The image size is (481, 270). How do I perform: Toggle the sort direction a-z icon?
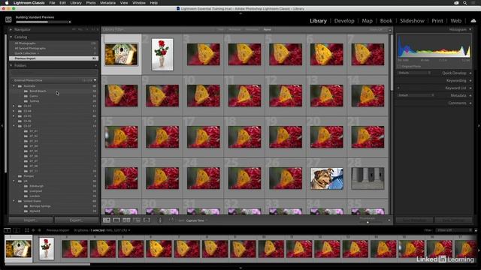[x=171, y=220]
